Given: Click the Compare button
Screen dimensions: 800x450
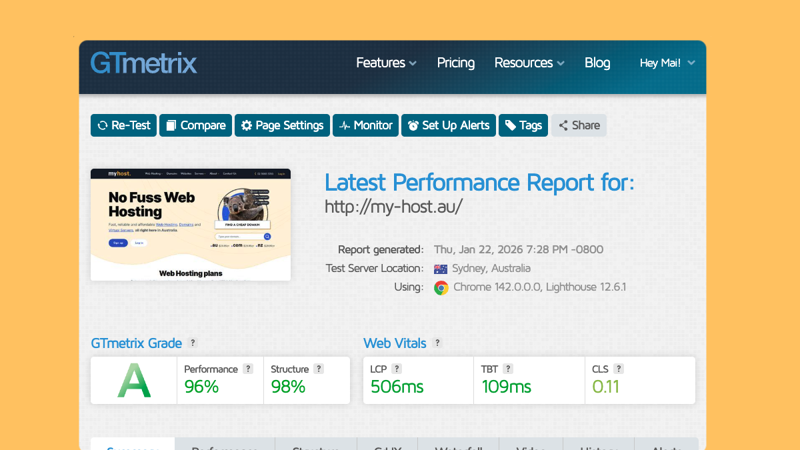Looking at the screenshot, I should (195, 125).
